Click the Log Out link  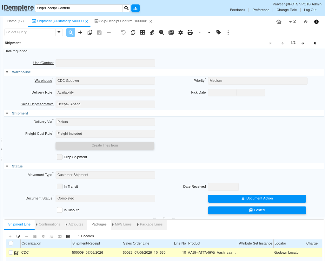coord(310,10)
